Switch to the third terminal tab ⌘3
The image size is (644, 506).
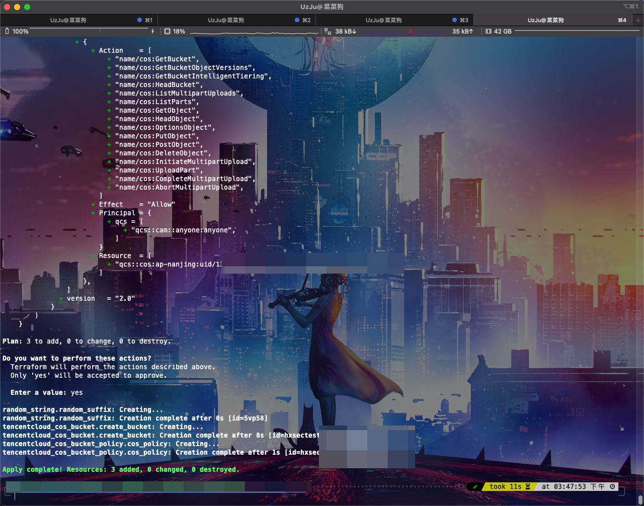[x=394, y=20]
